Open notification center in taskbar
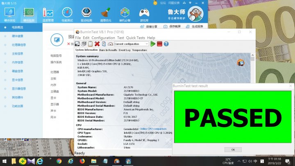 (x=288, y=162)
